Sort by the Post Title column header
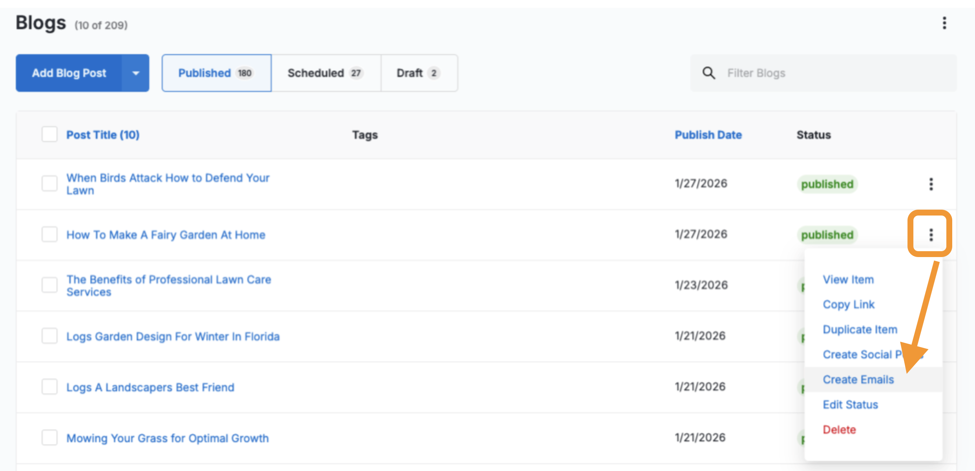The height and width of the screenshot is (471, 975). (103, 135)
